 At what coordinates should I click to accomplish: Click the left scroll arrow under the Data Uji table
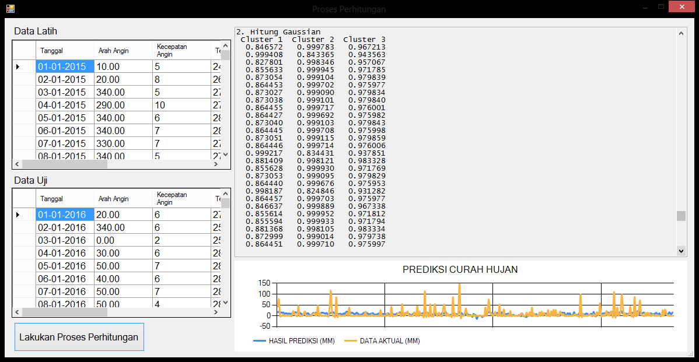pyautogui.click(x=17, y=312)
